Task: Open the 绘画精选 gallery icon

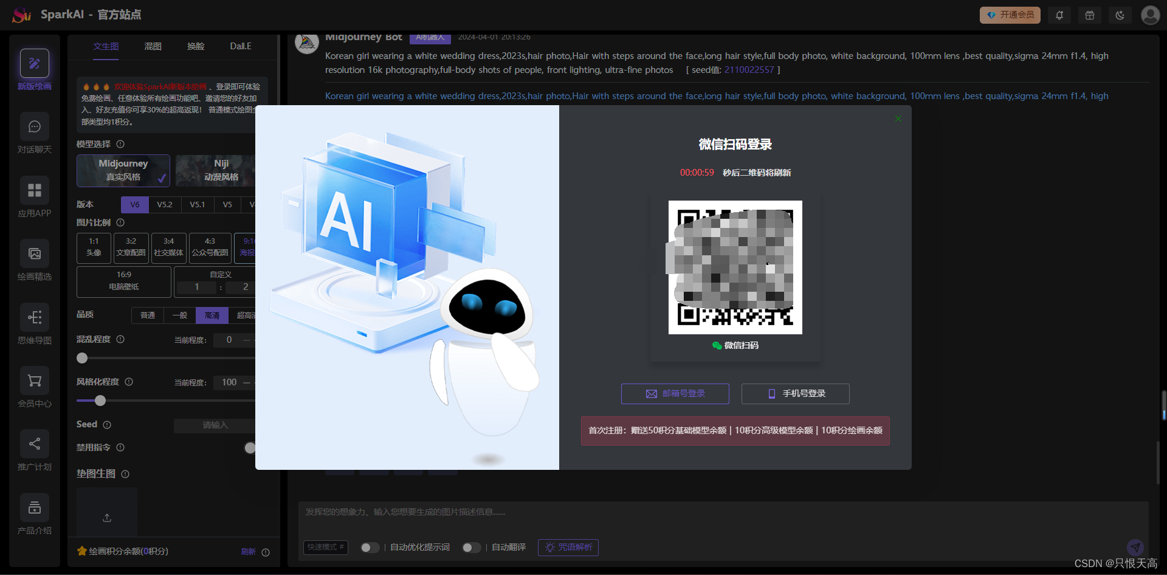Action: point(35,253)
